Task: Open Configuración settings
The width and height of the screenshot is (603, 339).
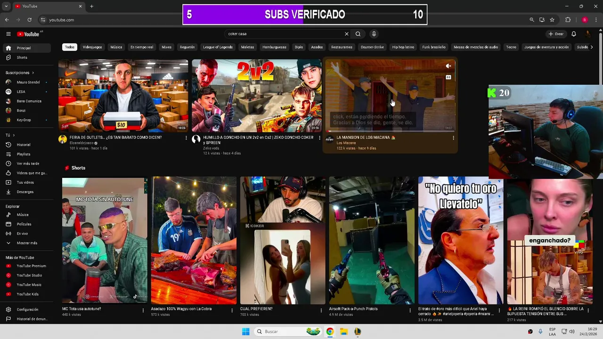Action: [27, 309]
